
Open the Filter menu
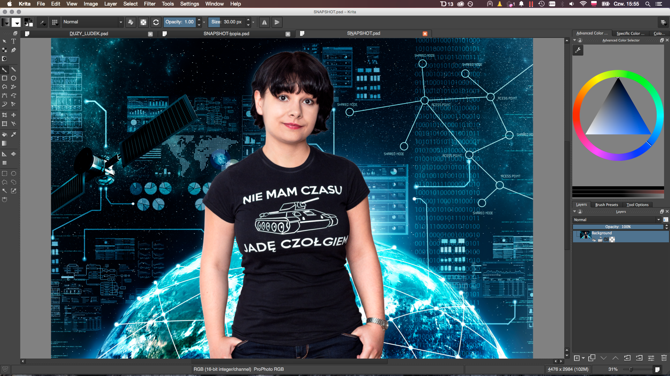(150, 4)
